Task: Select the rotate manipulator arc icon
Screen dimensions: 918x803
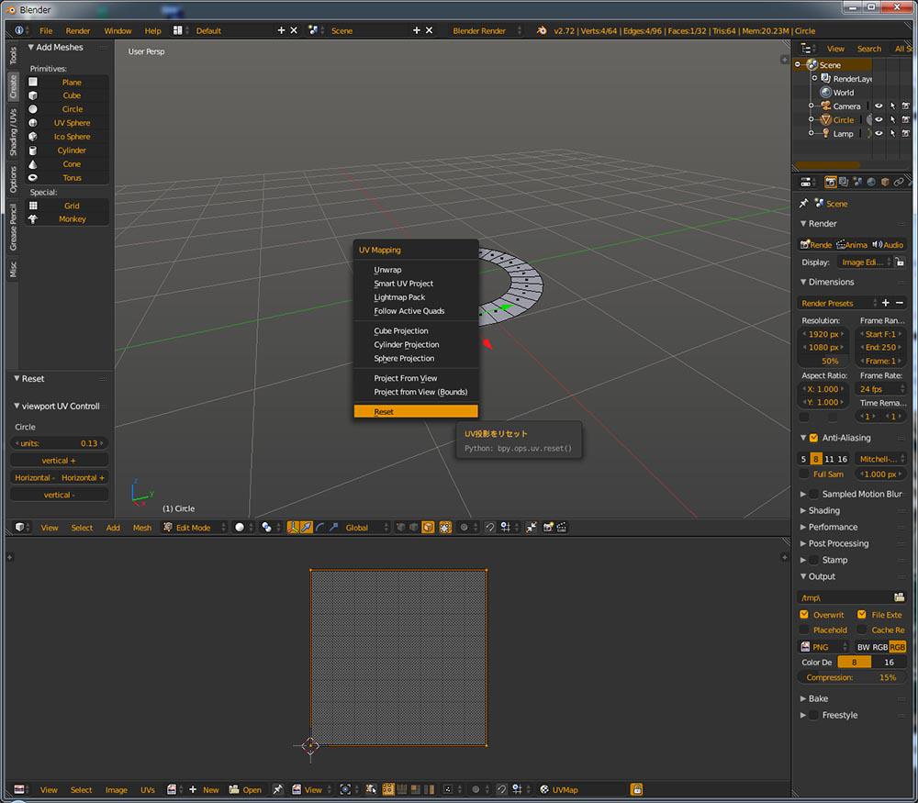Action: click(x=319, y=528)
